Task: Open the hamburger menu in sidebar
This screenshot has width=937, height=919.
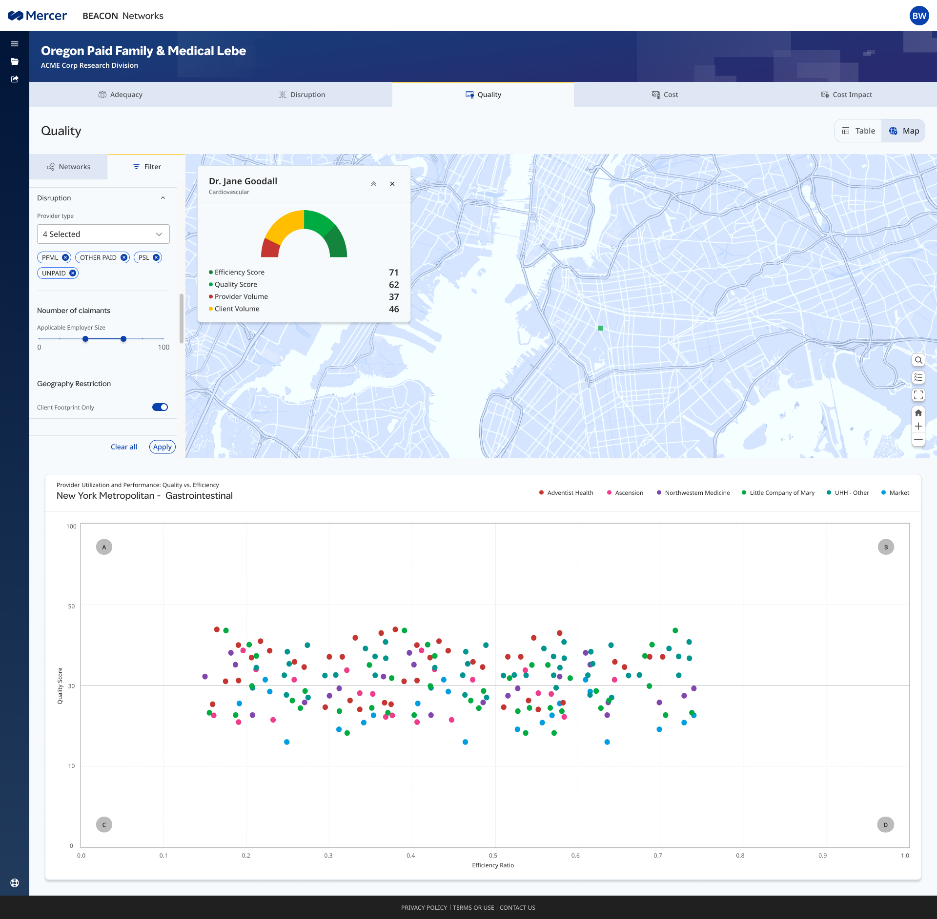Action: point(15,44)
